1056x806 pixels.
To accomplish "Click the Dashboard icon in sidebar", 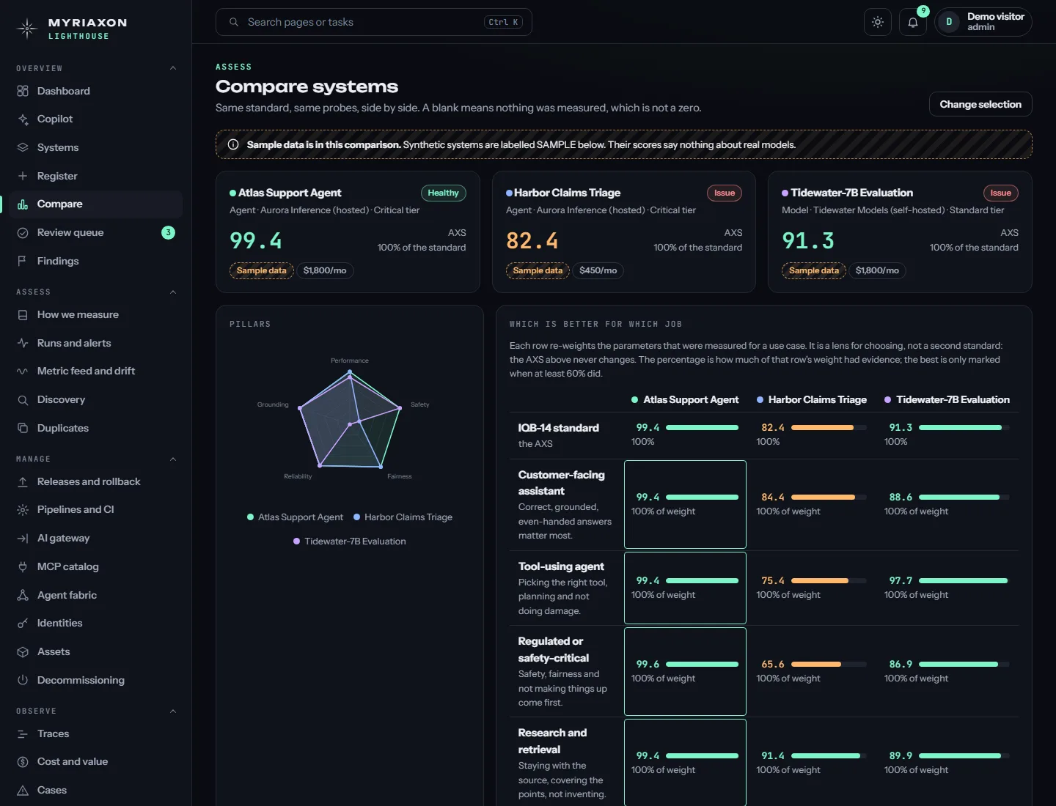I will coord(23,91).
